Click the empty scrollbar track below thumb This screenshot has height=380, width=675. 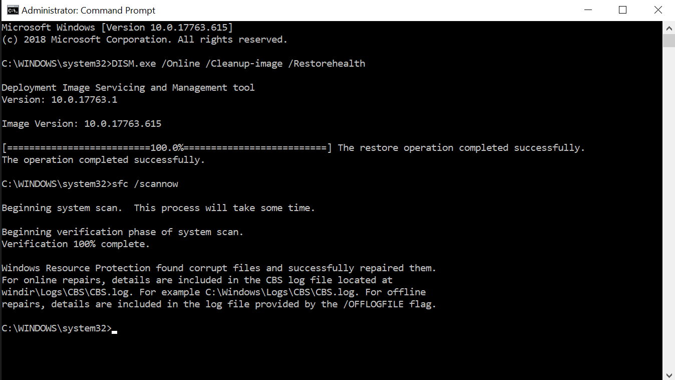668,208
